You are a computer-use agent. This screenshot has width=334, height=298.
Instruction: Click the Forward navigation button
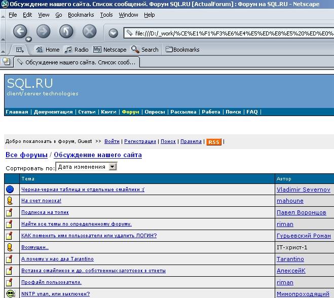44,32
